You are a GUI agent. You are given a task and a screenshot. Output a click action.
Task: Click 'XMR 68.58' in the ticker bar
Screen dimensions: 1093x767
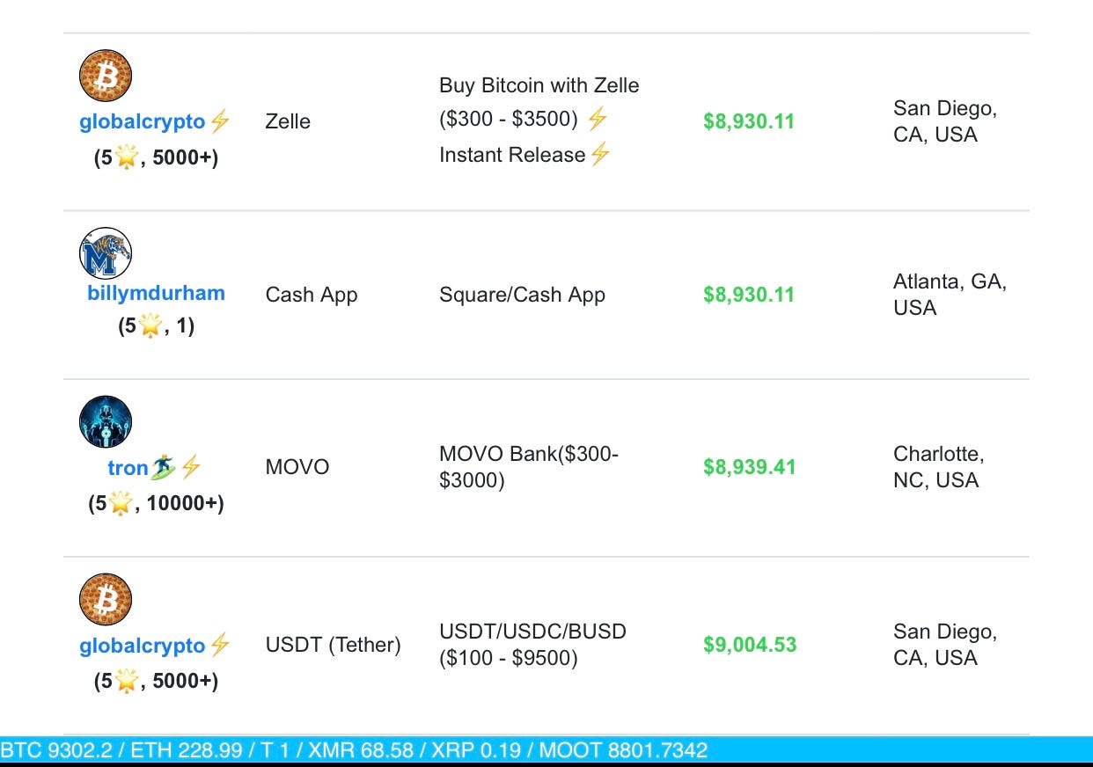tap(363, 750)
